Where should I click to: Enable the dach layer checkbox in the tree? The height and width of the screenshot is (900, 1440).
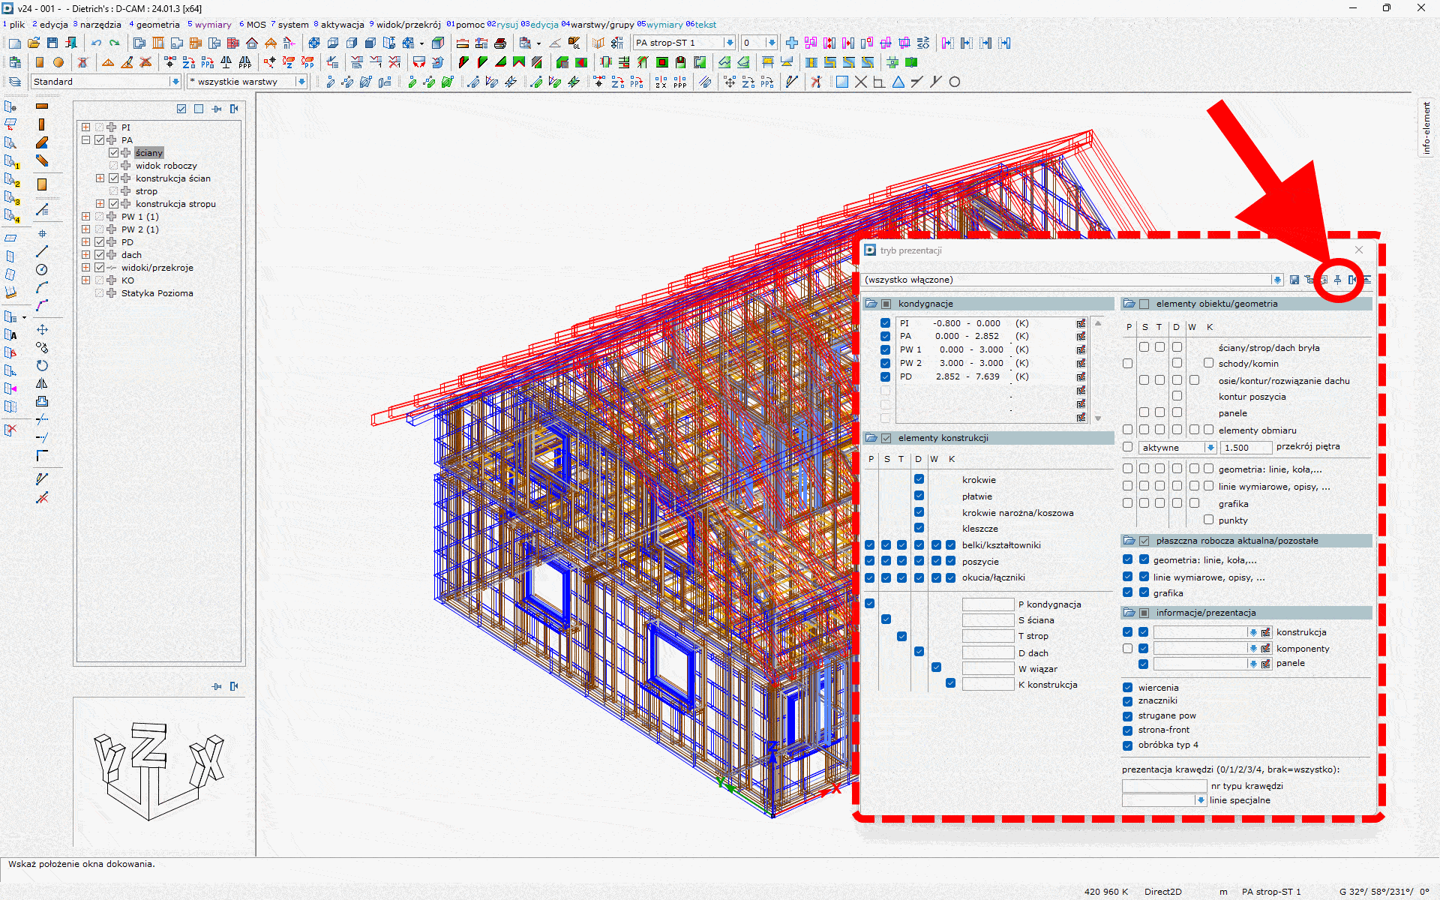(99, 255)
